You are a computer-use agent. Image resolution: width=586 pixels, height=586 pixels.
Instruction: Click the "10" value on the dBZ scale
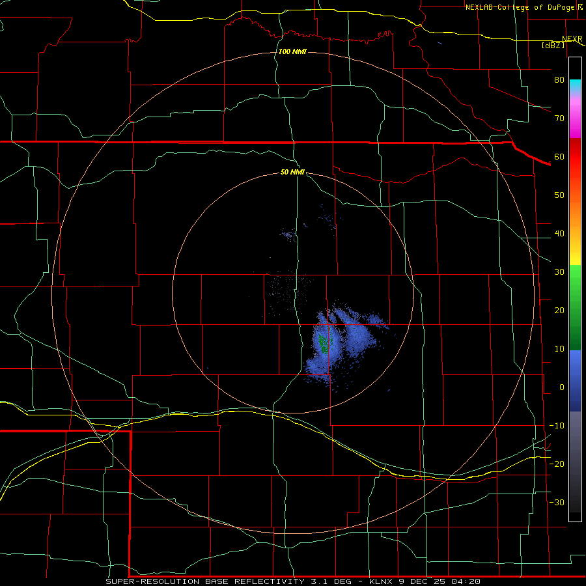tap(559, 349)
